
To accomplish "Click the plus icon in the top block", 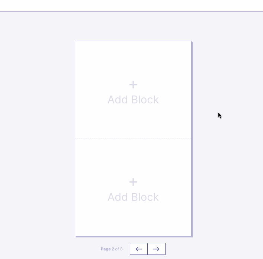I will pyautogui.click(x=133, y=85).
